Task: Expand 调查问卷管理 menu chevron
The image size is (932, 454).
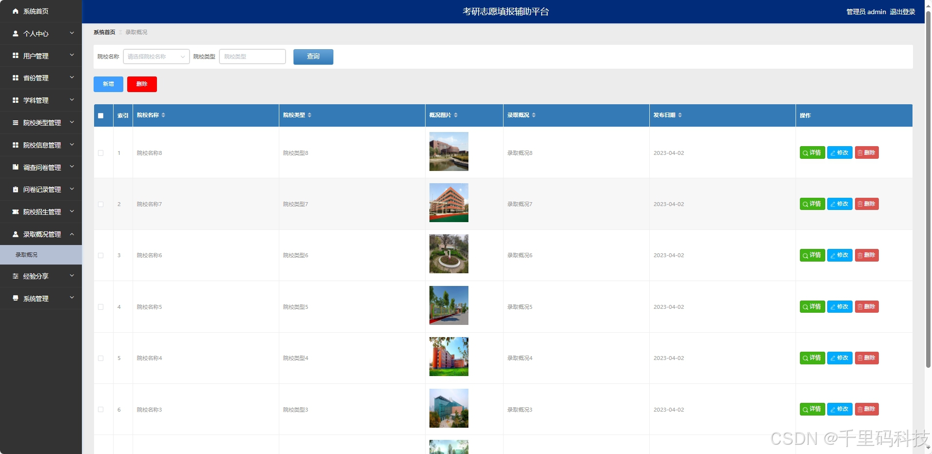Action: point(72,167)
